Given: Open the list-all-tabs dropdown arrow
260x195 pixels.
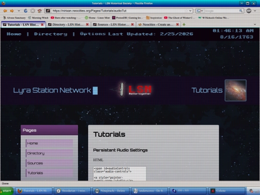Looking at the screenshot, I should tap(255, 25).
